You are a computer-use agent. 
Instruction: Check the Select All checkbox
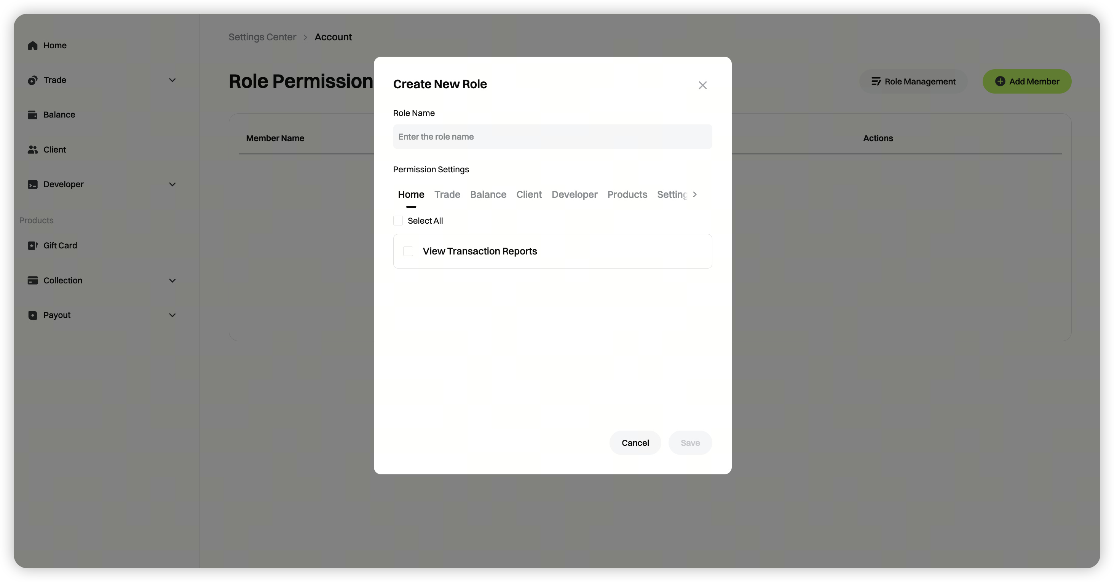click(398, 221)
